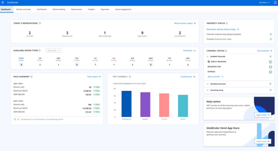Show info icon for Property Status
Image resolution: width=278 pixels, height=151 pixels.
(227, 23)
